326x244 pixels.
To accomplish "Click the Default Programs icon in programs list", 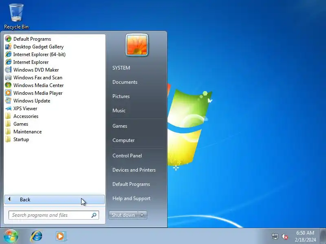I will pyautogui.click(x=8, y=39).
